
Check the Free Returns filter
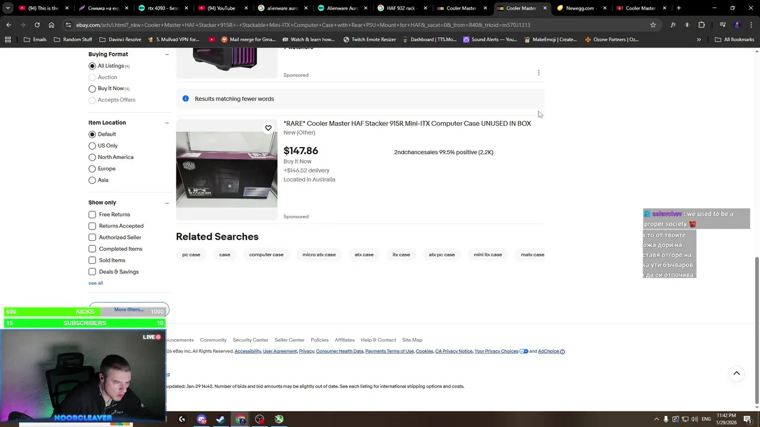coord(92,215)
